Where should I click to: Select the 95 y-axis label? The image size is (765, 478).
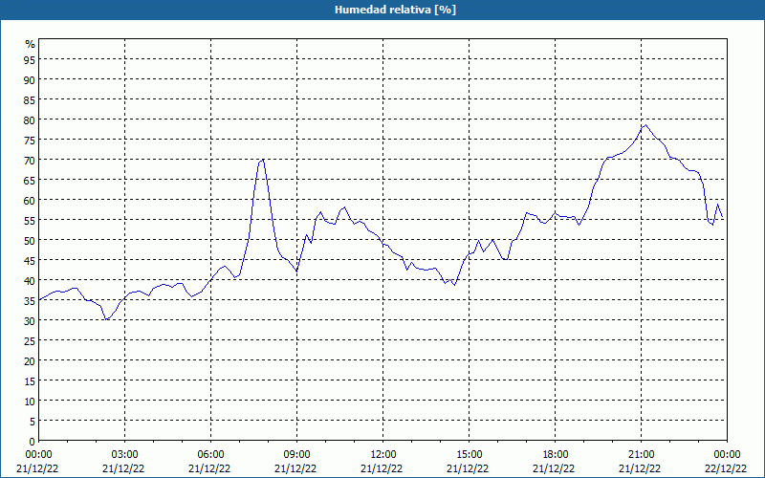click(30, 59)
